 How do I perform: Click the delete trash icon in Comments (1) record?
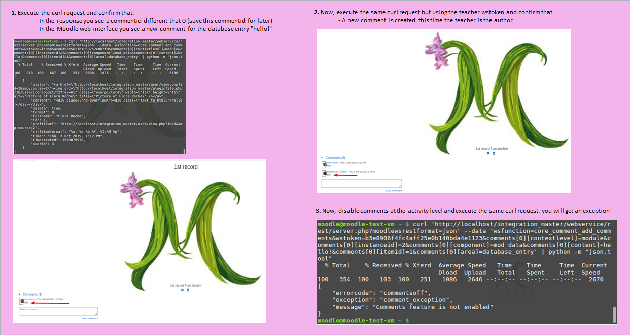click(x=188, y=290)
